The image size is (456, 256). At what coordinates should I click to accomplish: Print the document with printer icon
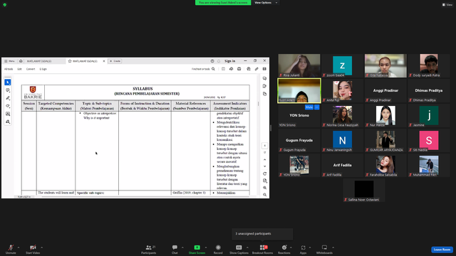coord(239,69)
